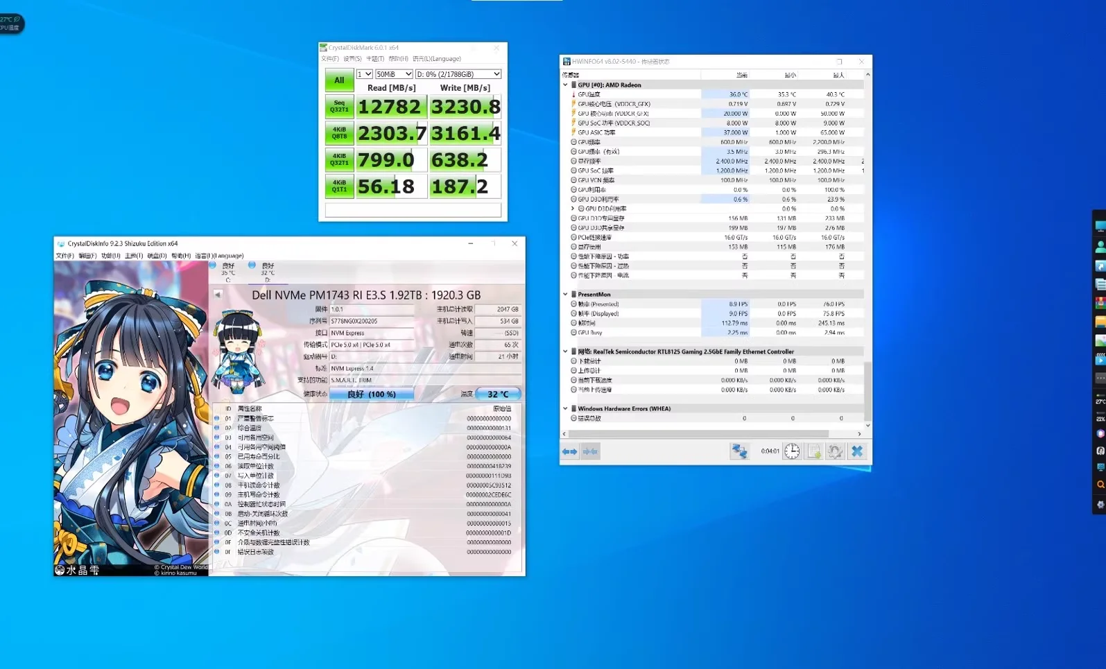Open the 50MiB test size dropdown
The image size is (1106, 669).
pos(394,74)
